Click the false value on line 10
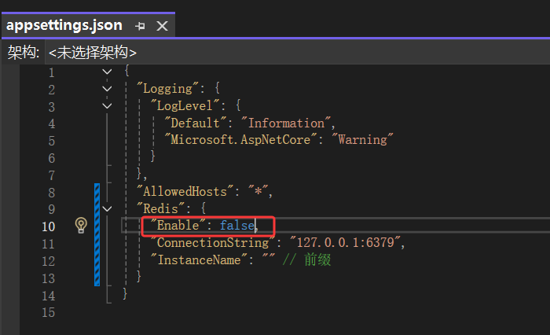 pos(237,226)
